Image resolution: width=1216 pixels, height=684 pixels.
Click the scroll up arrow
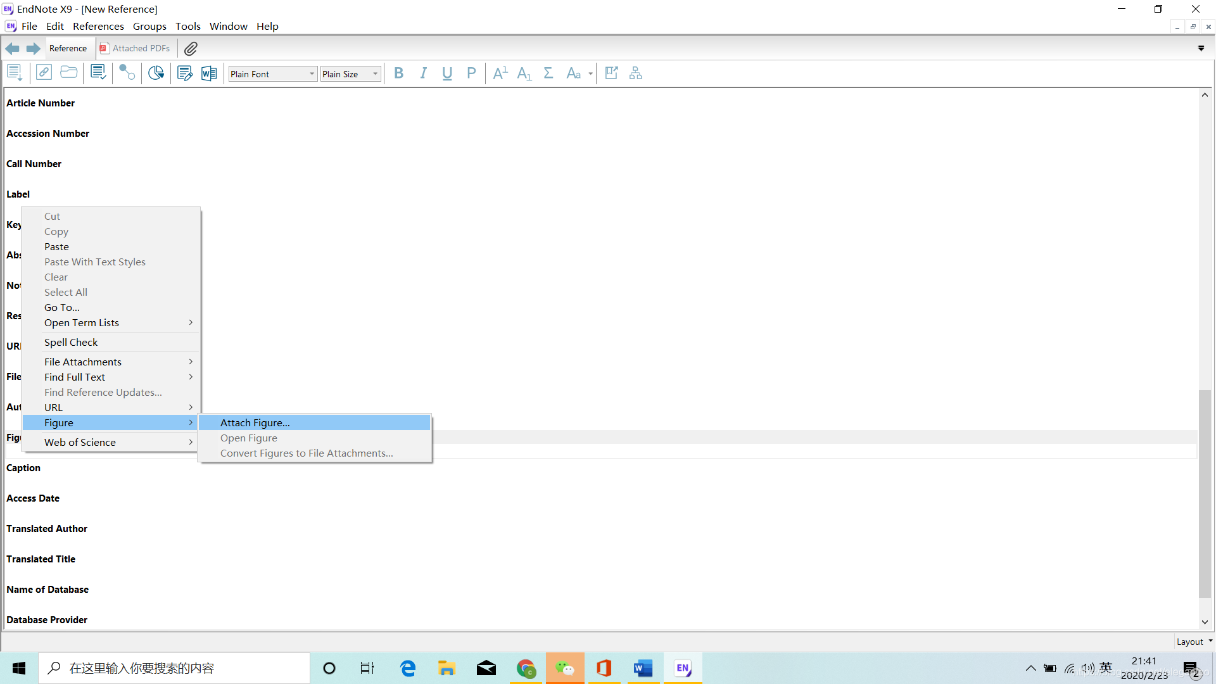point(1205,95)
